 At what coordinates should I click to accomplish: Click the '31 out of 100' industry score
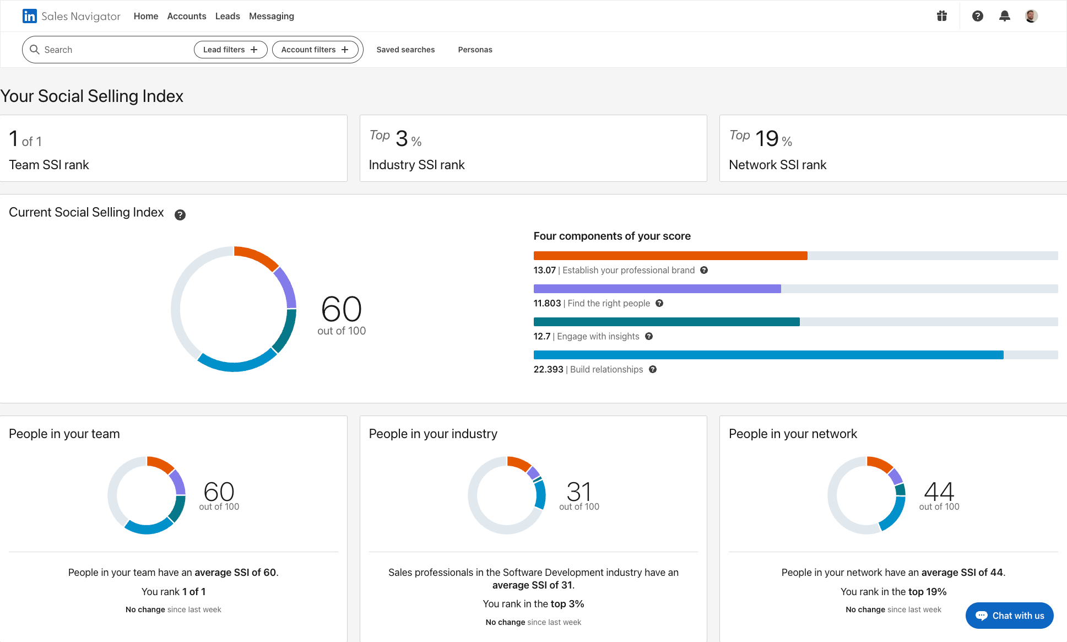(x=579, y=495)
